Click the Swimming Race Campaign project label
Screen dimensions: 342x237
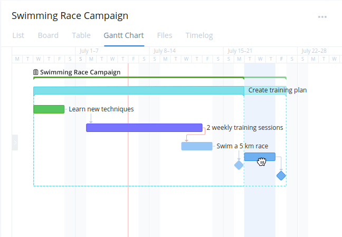[80, 72]
